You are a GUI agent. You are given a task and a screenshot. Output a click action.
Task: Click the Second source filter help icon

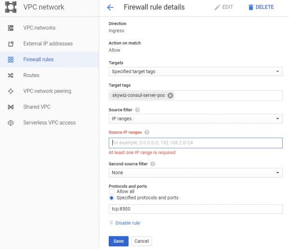[153, 164]
